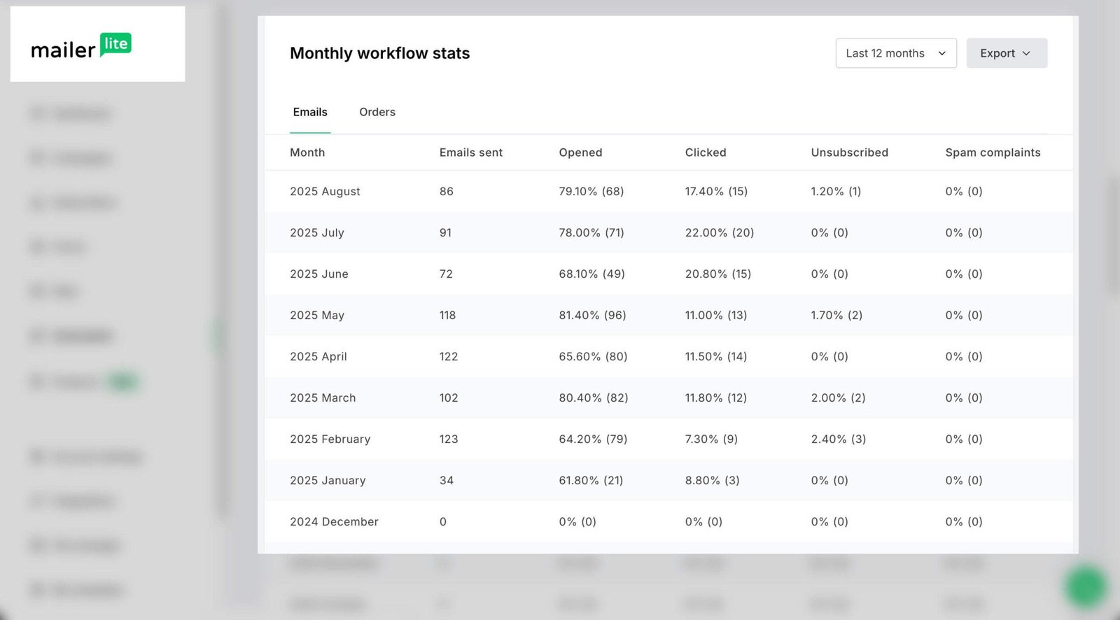The height and width of the screenshot is (620, 1120).
Task: Click the Month column header
Action: pos(307,153)
